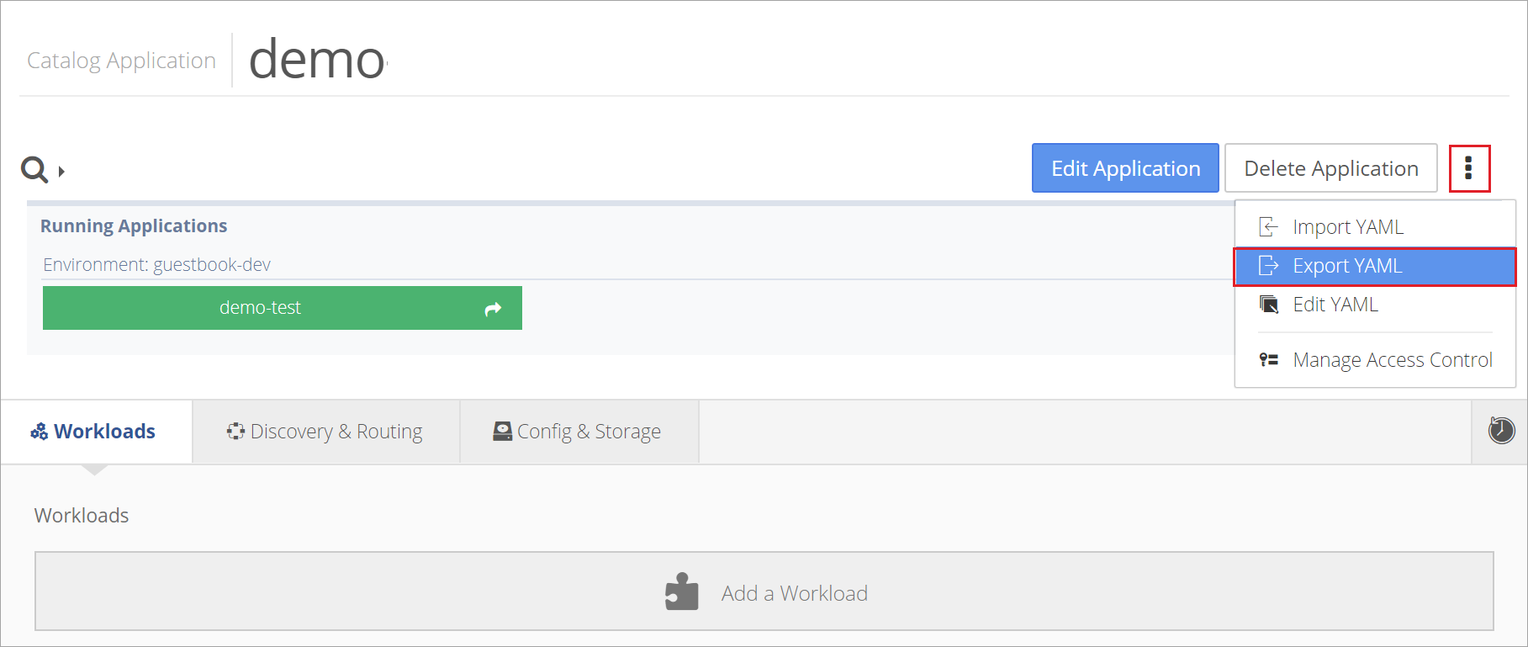Click the share arrow on demo-test

[493, 309]
